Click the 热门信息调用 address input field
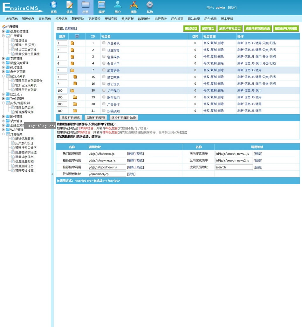Viewport: 302px width, 327px height. 107,154
